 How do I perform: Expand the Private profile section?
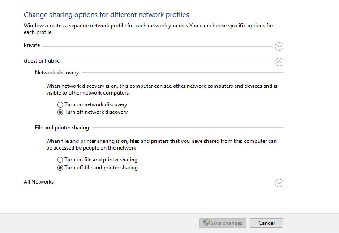pos(279,46)
